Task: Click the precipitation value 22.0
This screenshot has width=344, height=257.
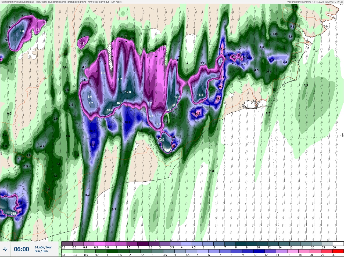Action: [161, 140]
